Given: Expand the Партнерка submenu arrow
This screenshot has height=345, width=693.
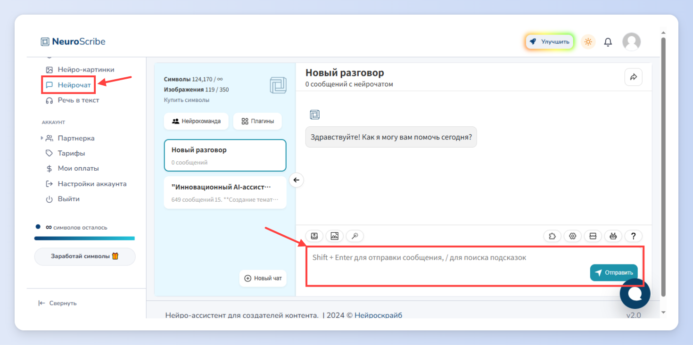Looking at the screenshot, I should (x=42, y=138).
